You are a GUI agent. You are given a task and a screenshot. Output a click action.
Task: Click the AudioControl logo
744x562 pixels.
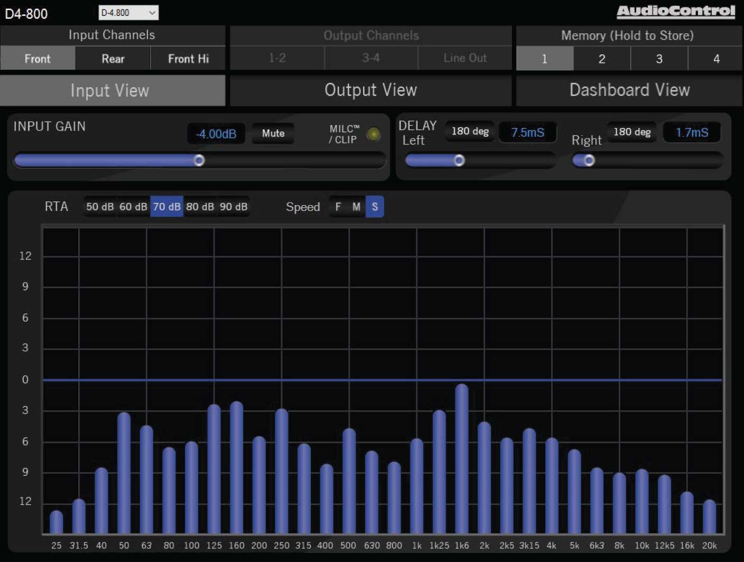tap(675, 11)
